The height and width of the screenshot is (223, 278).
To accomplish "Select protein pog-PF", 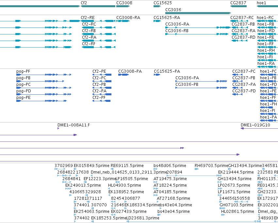I will pyautogui.click(x=44, y=75).
